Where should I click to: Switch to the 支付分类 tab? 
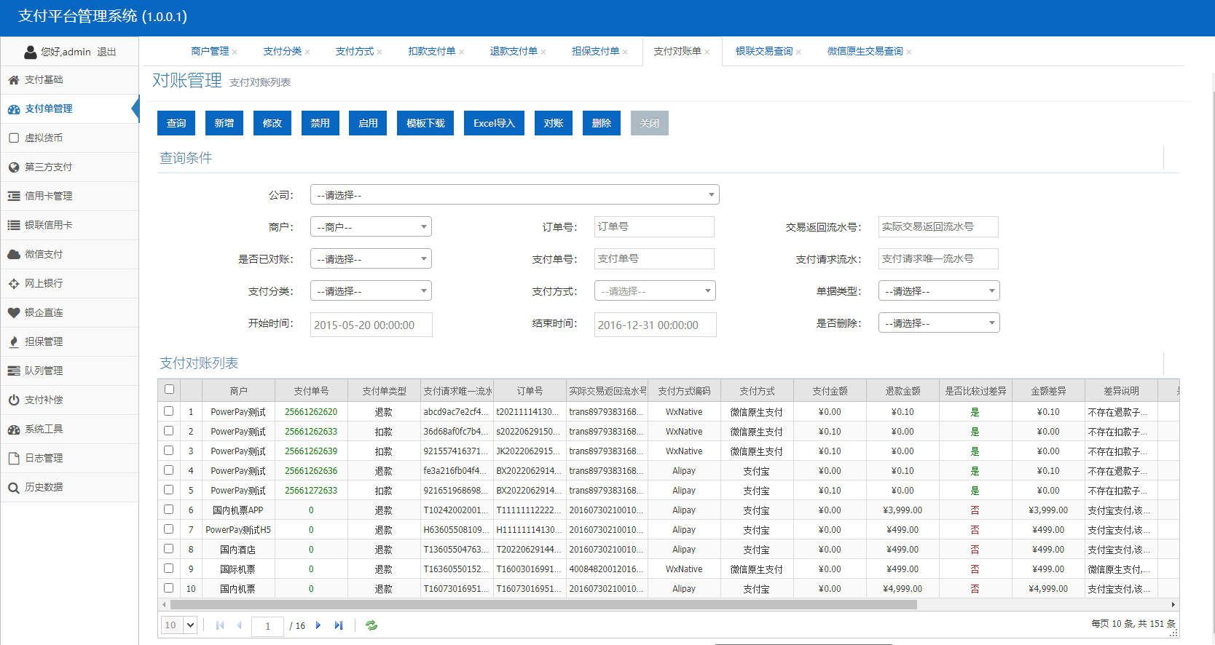tap(283, 52)
